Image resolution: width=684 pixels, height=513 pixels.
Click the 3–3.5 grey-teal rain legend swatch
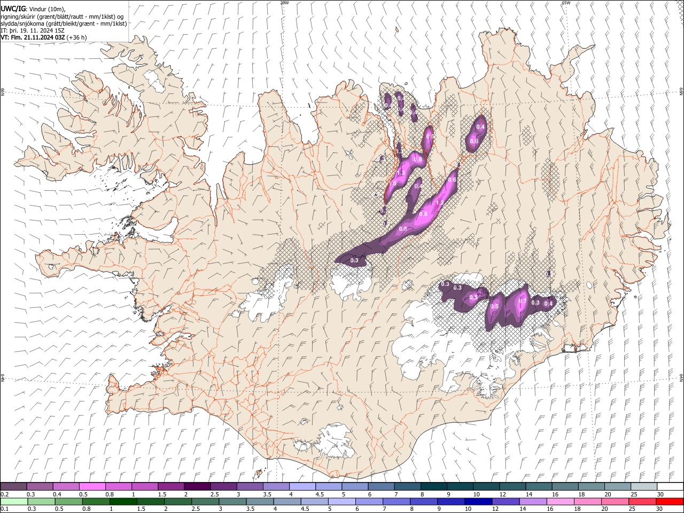pyautogui.click(x=232, y=501)
